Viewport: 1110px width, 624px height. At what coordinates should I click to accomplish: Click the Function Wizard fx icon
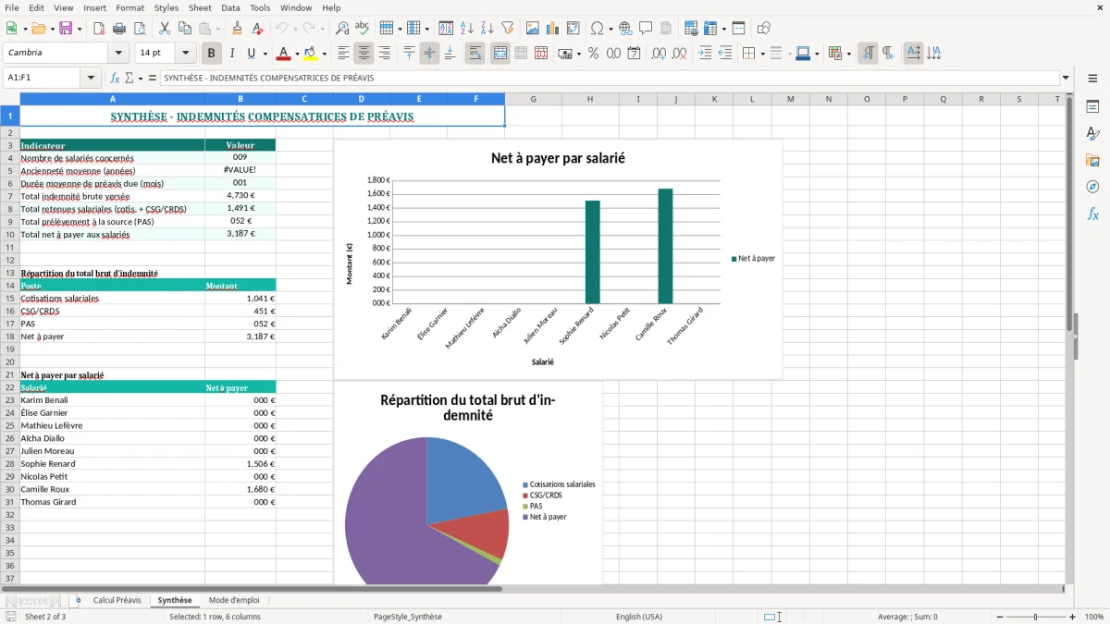[116, 79]
